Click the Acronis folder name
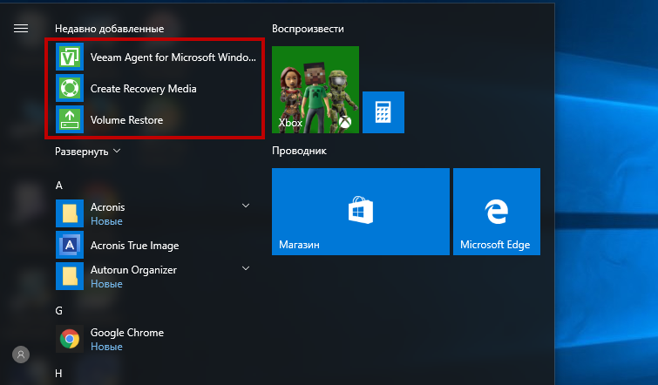658x385 pixels. tap(108, 207)
